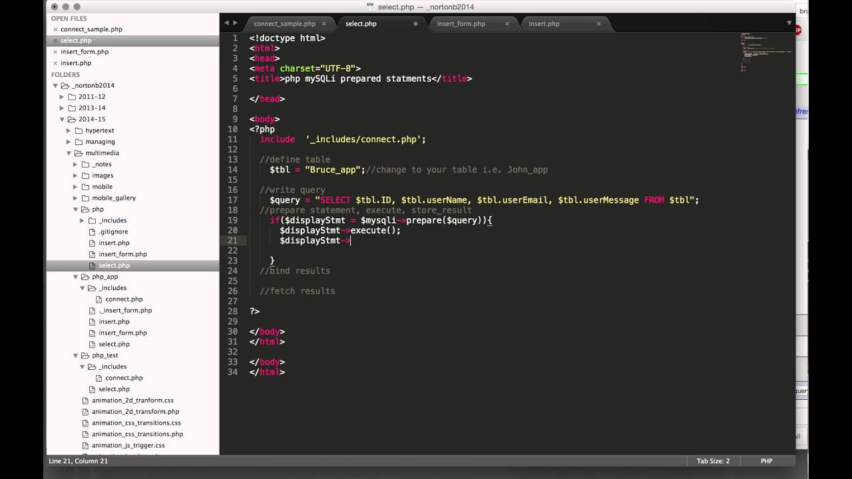The width and height of the screenshot is (852, 479).
Task: Click line number 17 in the gutter
Action: (232, 200)
